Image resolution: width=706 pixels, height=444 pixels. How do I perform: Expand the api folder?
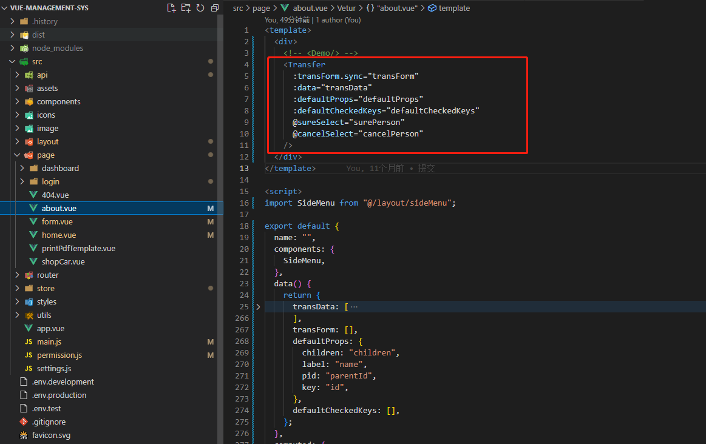coord(17,75)
